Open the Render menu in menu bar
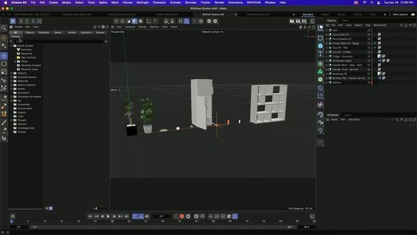Screen dimensions: 417x235 tap(220, 3)
